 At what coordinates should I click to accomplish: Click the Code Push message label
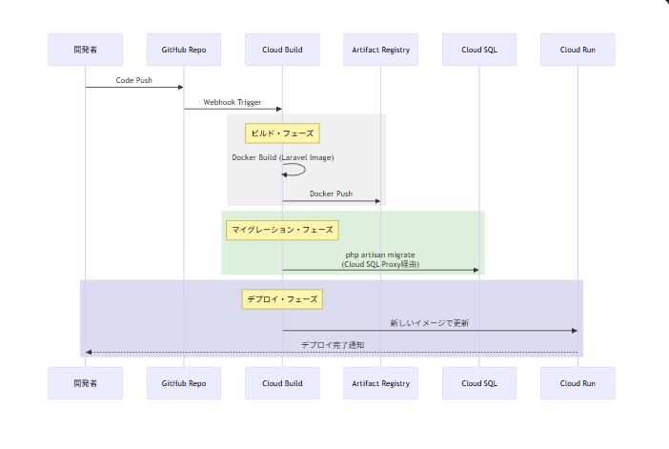point(134,81)
